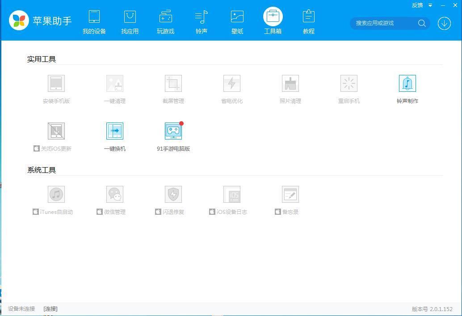Image resolution: width=462 pixels, height=316 pixels.
Task: Open the 我的设备 tab
Action: pyautogui.click(x=94, y=22)
